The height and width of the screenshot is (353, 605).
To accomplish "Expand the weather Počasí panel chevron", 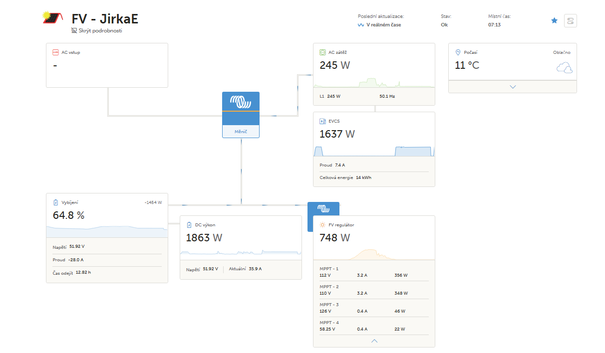I will 513,87.
